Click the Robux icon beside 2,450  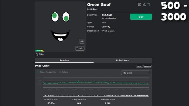click(x=103, y=15)
